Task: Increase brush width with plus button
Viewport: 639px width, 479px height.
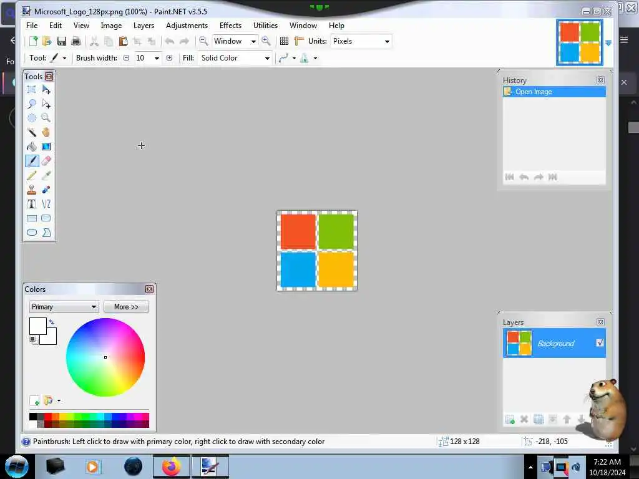Action: pos(170,58)
